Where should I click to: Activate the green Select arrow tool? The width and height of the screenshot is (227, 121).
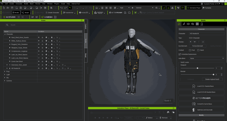tap(70, 8)
